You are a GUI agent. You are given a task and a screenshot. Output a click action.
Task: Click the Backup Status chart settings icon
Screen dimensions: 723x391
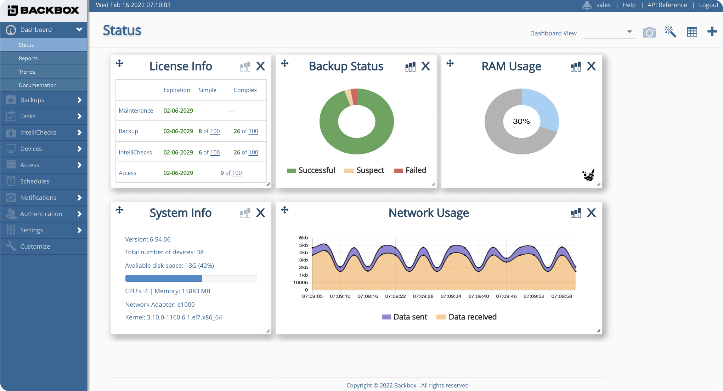tap(410, 66)
